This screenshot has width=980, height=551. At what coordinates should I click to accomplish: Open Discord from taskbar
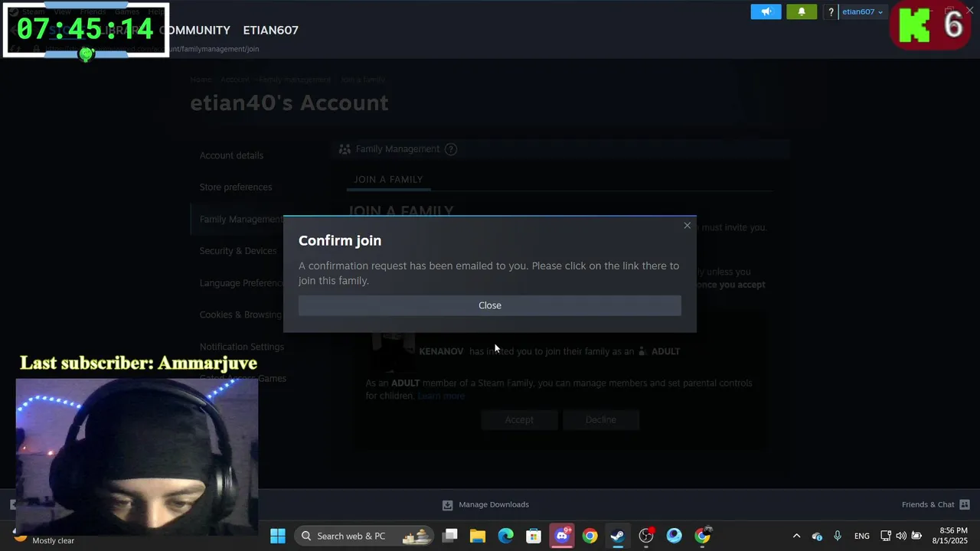click(562, 536)
